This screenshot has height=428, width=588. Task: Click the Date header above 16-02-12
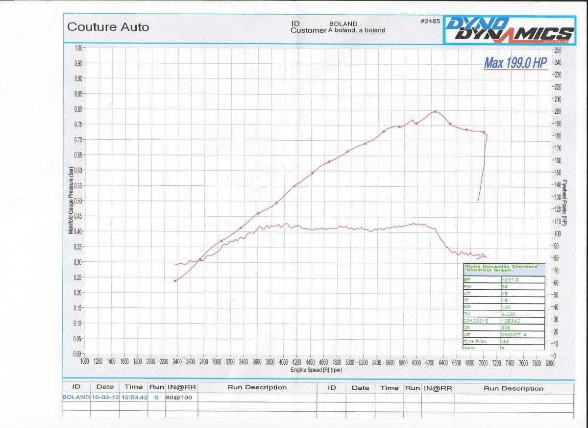click(x=105, y=387)
